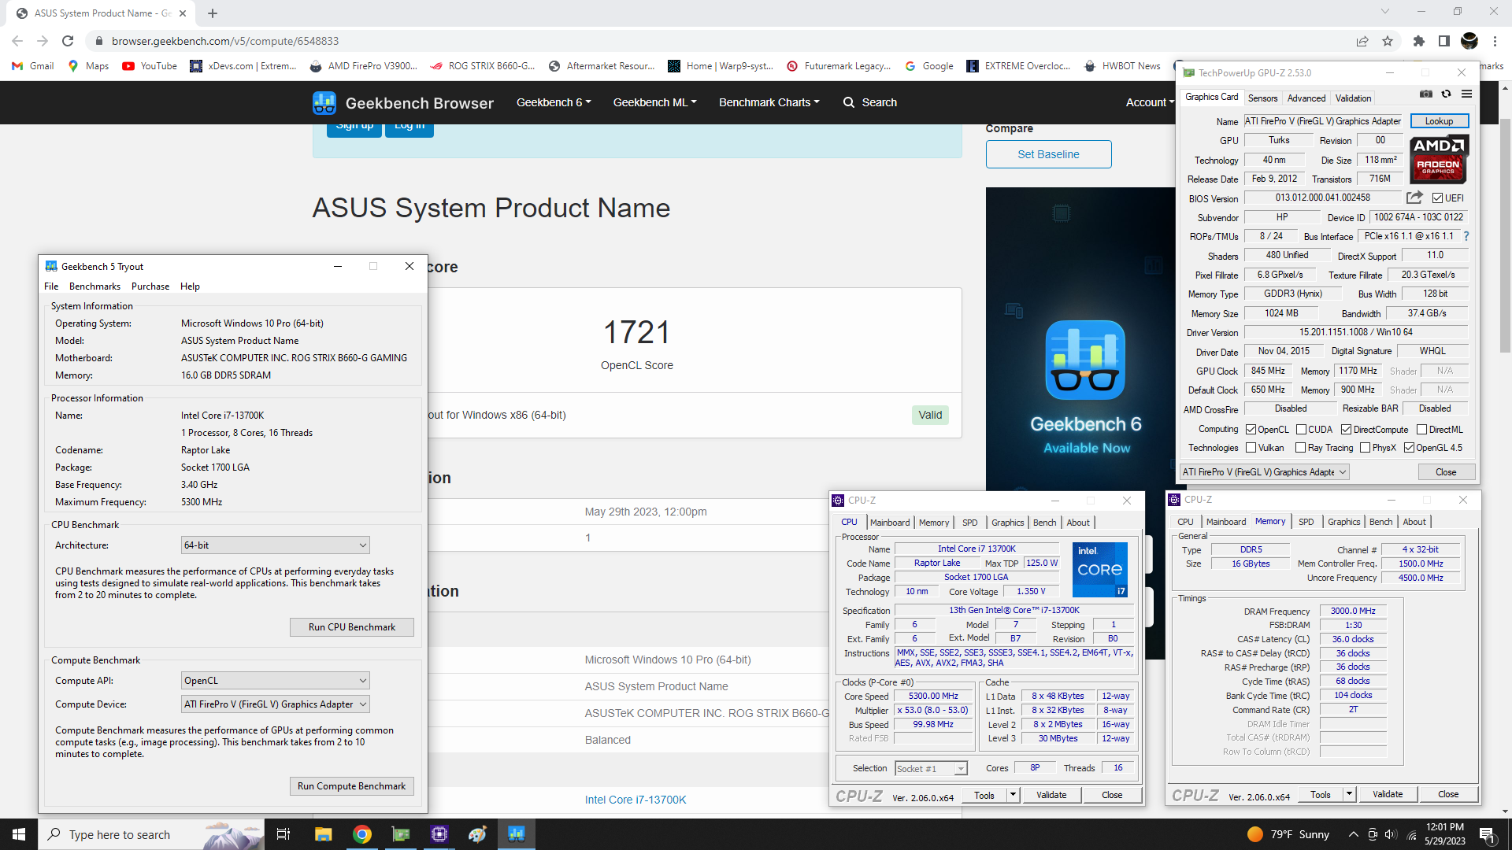Viewport: 1512px width, 850px height.
Task: Expand the Geekbench 6 navbar dropdown
Action: 554,102
